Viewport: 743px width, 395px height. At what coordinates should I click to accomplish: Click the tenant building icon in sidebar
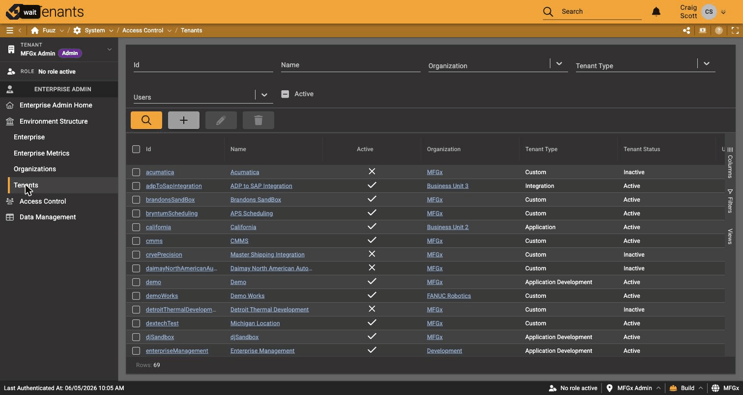(x=11, y=49)
